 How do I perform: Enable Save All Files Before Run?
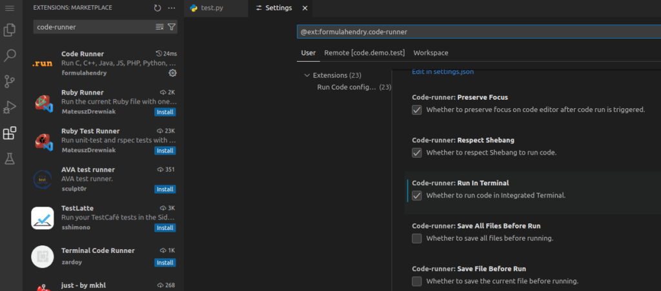[x=417, y=238]
